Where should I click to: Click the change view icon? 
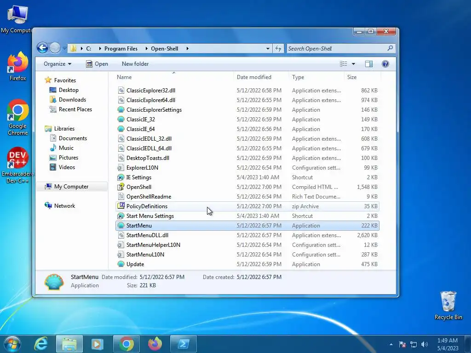point(343,63)
